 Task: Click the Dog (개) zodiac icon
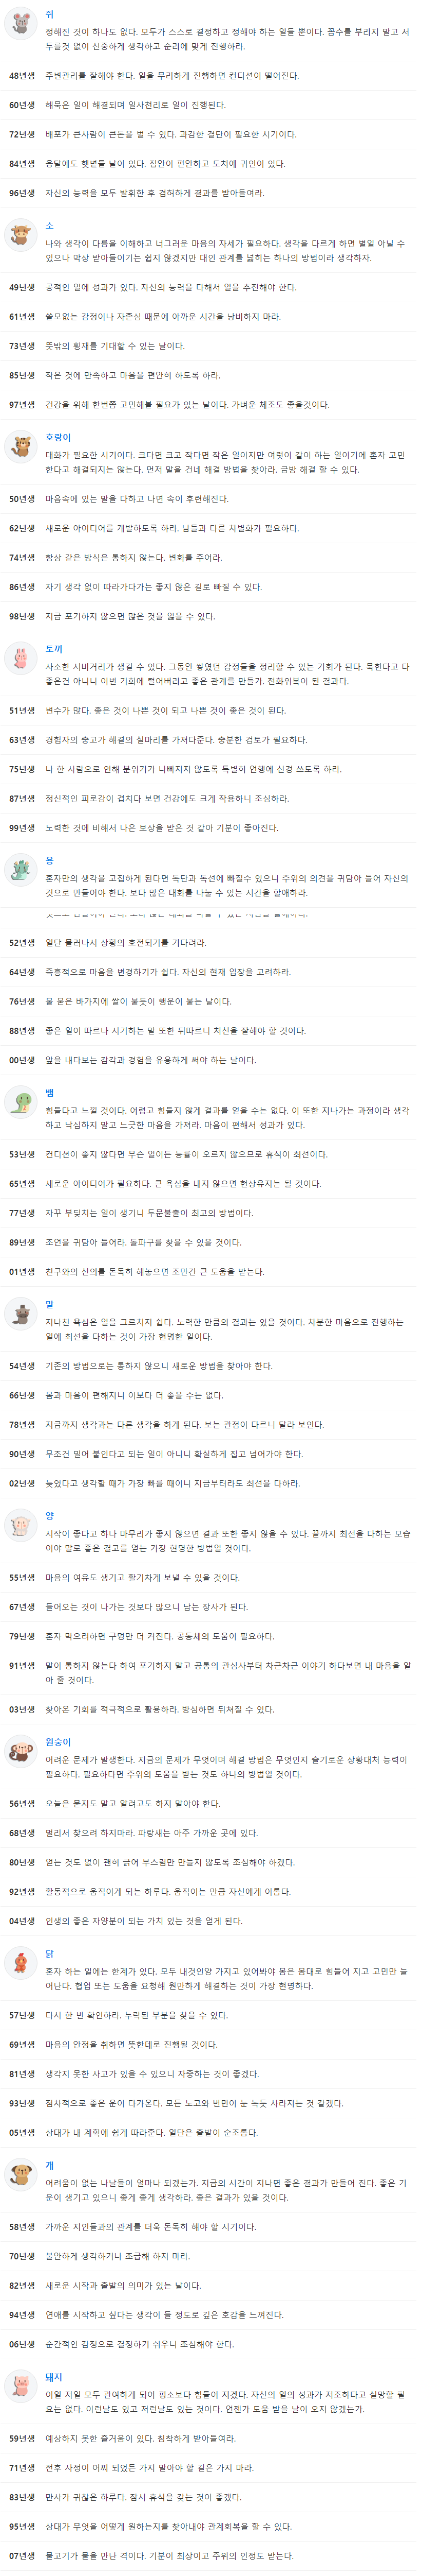20,2174
